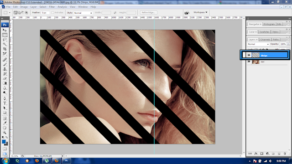Open the Workspace dropdown
Viewport: 292px width, 164px height.
[200, 12]
